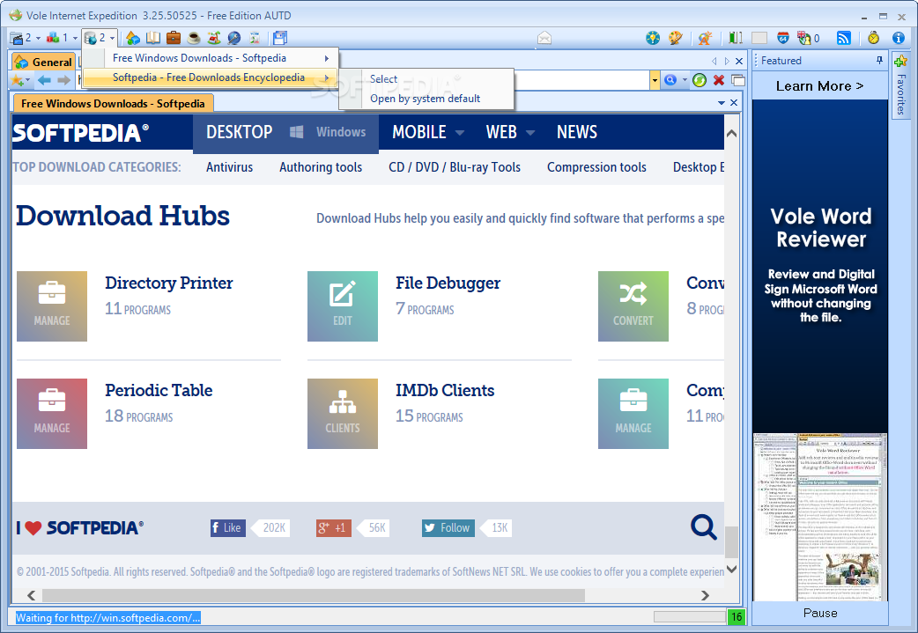Click the envelope mail icon
The width and height of the screenshot is (918, 633).
tap(544, 38)
